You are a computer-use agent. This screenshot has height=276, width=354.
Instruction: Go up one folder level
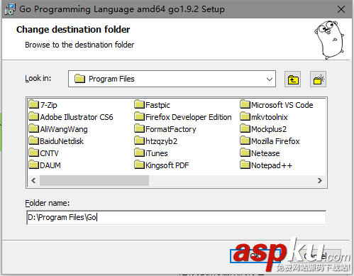point(292,79)
